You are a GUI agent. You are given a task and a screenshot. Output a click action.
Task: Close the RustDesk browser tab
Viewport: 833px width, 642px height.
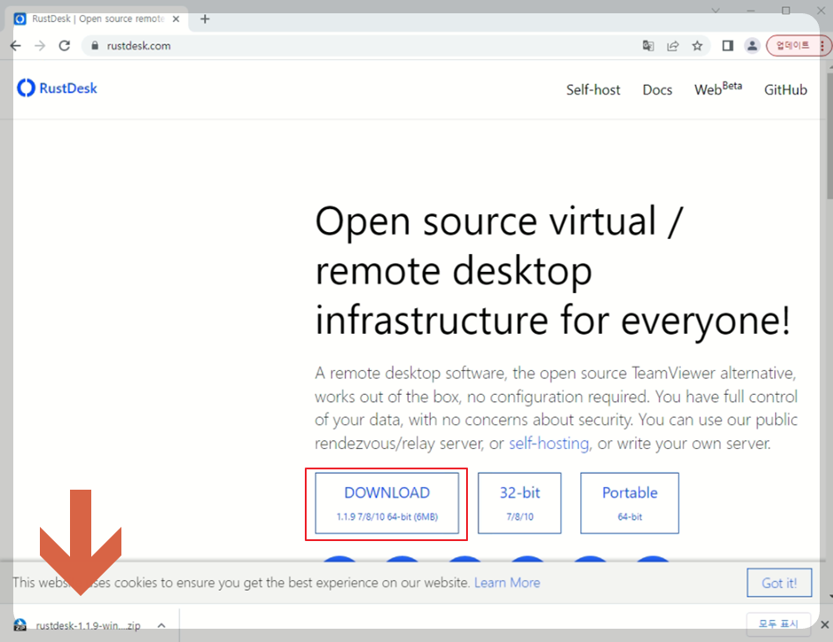point(175,19)
